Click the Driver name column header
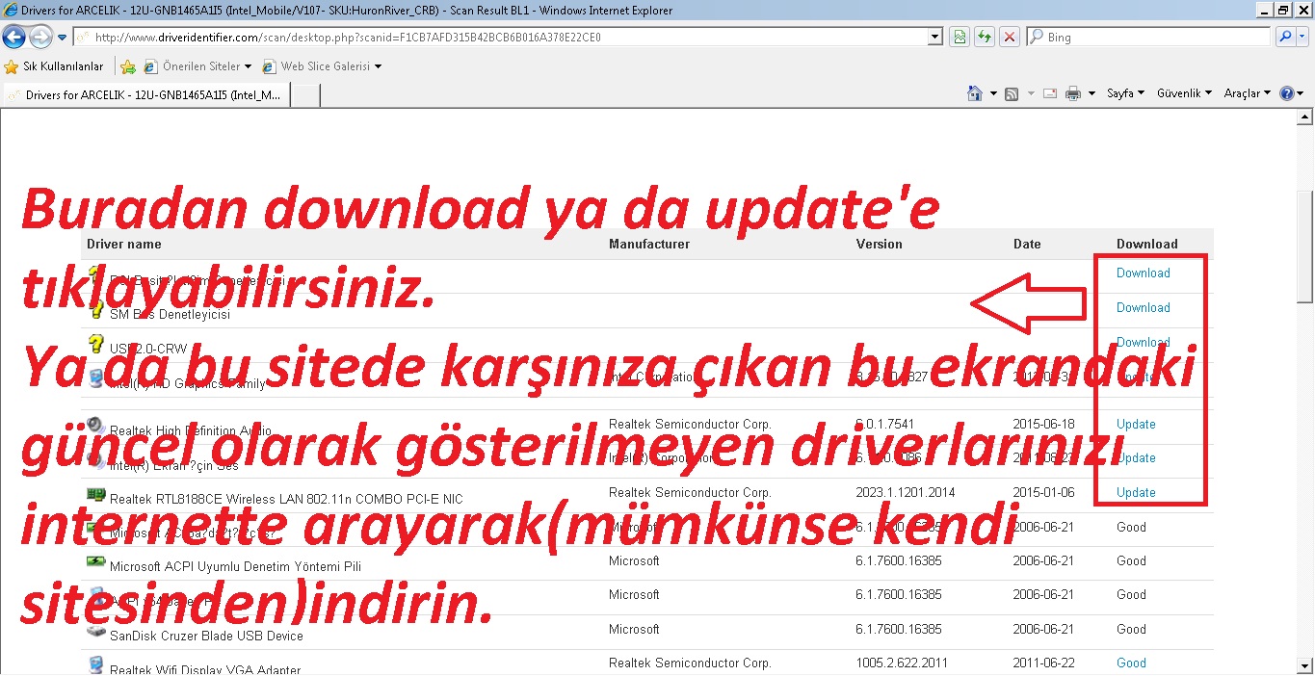Viewport: 1315px width, 676px height. click(124, 244)
